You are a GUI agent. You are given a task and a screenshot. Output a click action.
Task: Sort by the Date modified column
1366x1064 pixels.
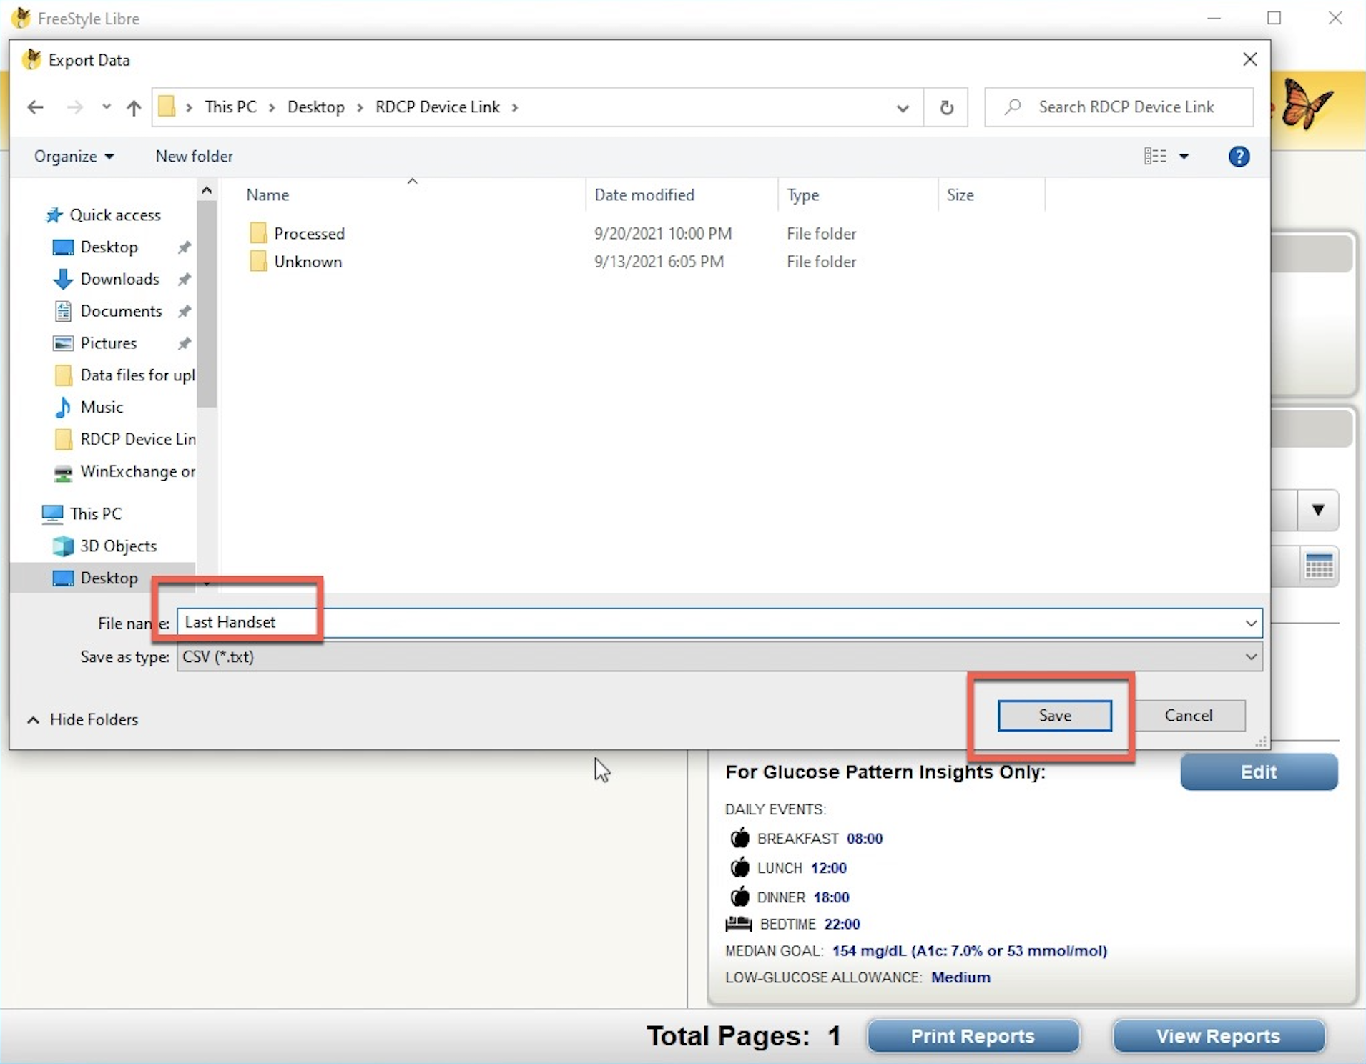pos(644,195)
